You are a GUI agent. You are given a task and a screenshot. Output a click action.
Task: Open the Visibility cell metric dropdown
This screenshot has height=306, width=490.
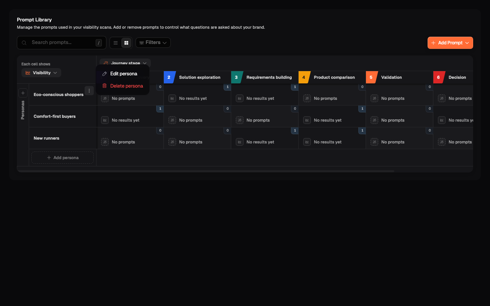[41, 73]
